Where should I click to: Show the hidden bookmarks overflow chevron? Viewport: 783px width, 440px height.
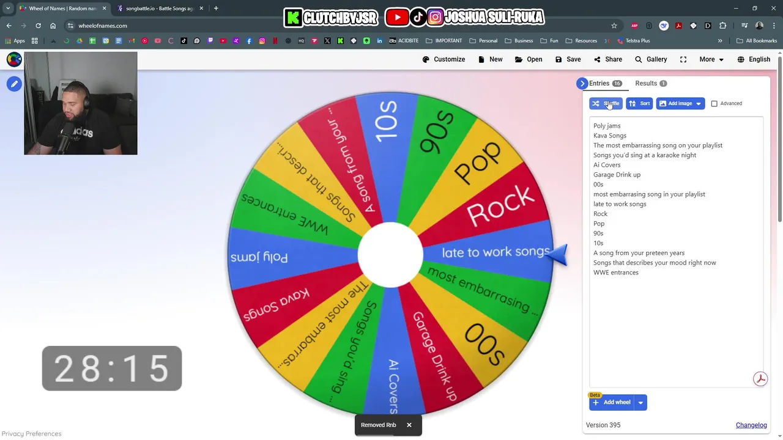720,41
